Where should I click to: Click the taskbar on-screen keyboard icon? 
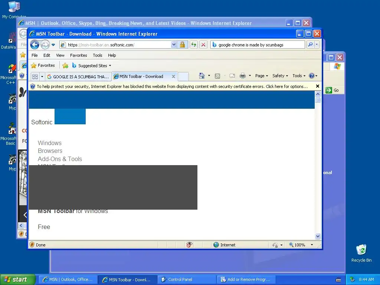point(338,280)
